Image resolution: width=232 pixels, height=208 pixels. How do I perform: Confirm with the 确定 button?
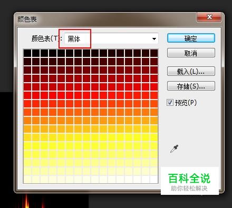[x=191, y=38]
